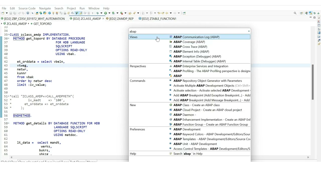Switch to the ZTABLE_FUNCTION1 editor tab
Viewport: 321px width, 181px height.
(157, 19)
